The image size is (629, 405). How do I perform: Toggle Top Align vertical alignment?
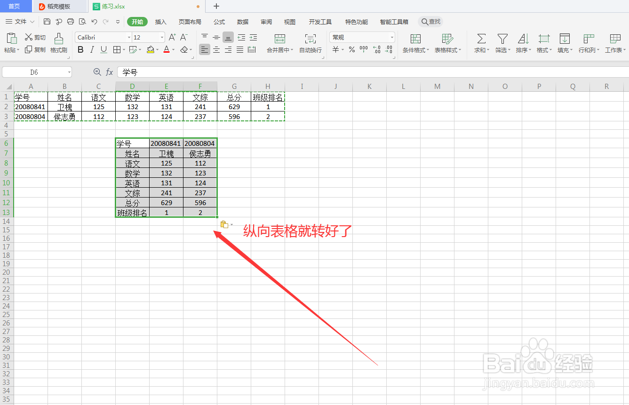(205, 37)
